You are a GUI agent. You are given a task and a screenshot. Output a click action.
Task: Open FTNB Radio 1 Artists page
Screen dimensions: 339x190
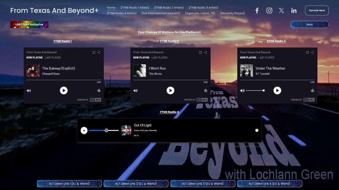coord(135,7)
